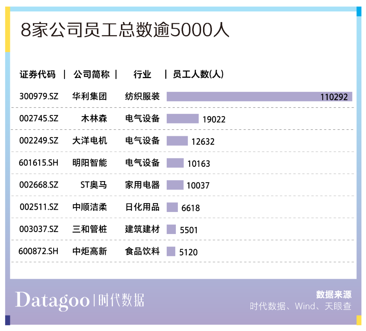Click industry cell 食品饮料
The height and width of the screenshot is (331, 366).
tap(142, 251)
